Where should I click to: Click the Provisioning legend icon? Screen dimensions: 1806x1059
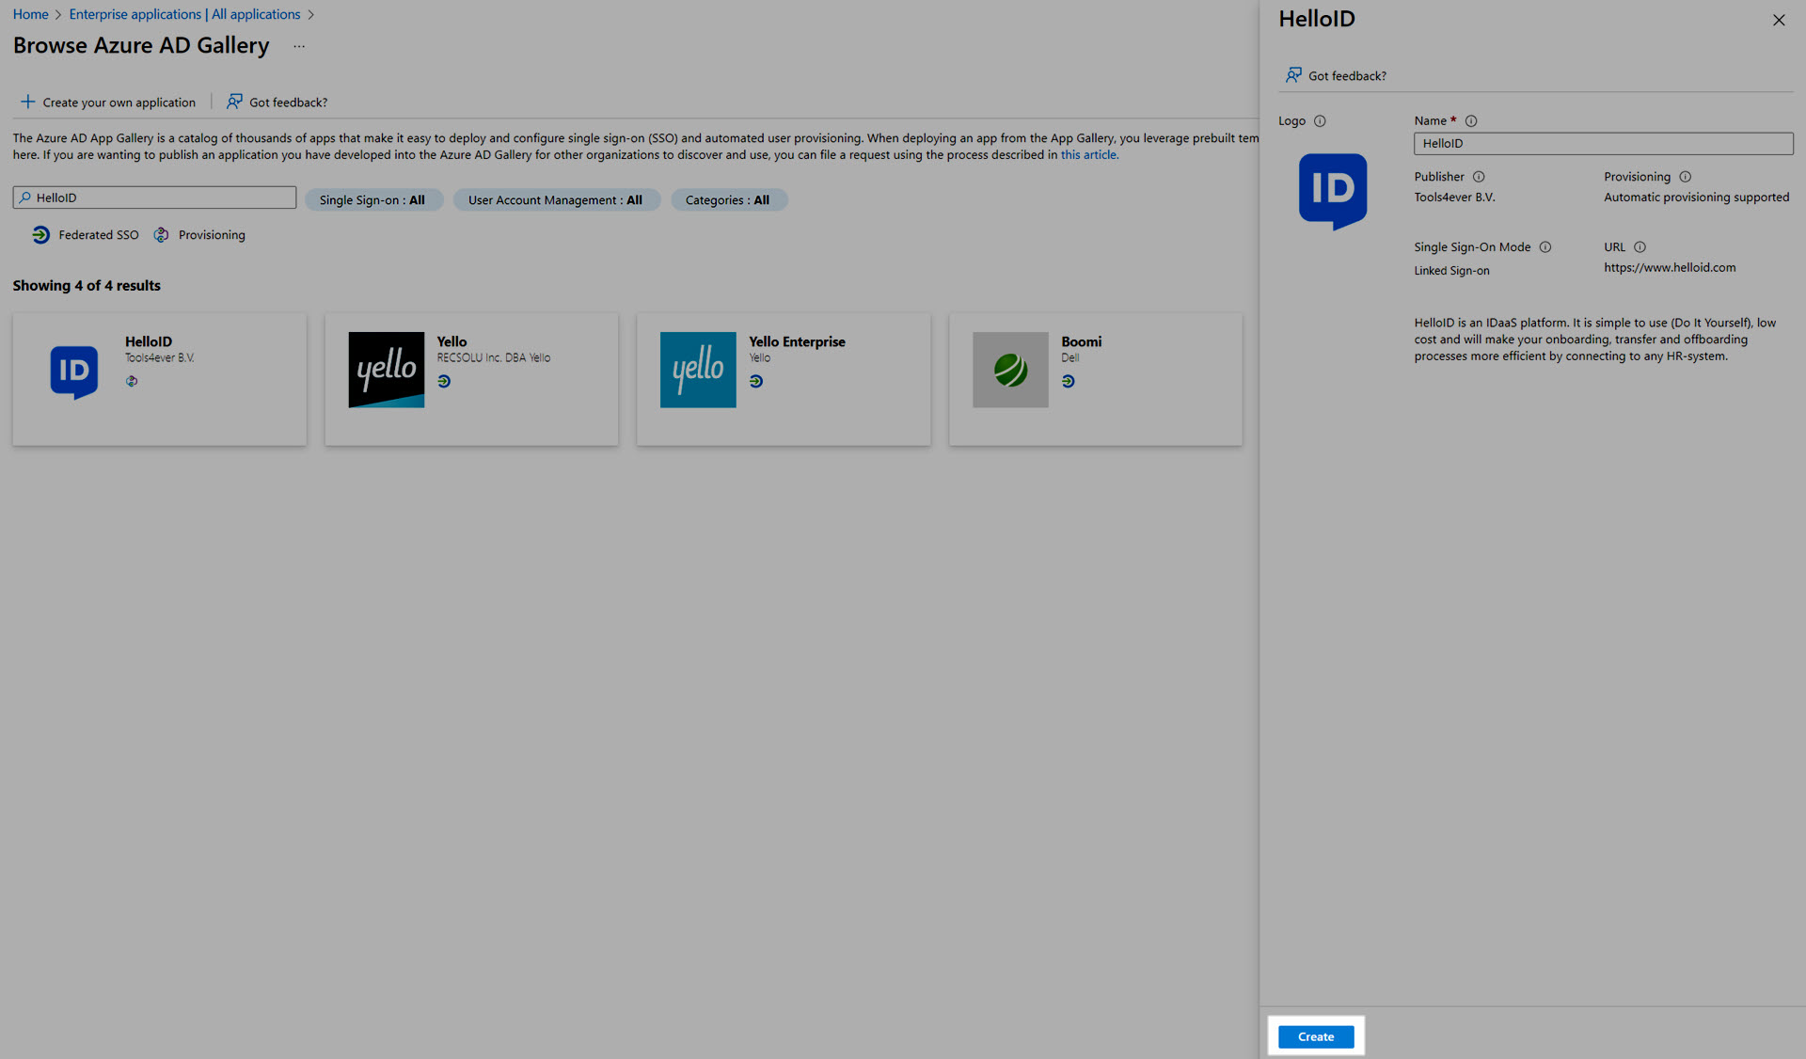point(162,235)
